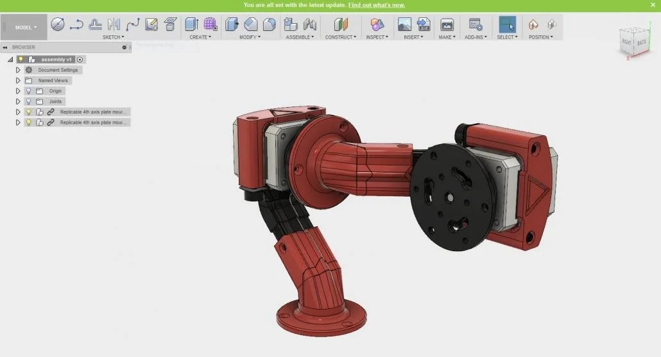Click the RIGHT face of the ViewCube
Screen dimensions: 661x357
coord(627,42)
